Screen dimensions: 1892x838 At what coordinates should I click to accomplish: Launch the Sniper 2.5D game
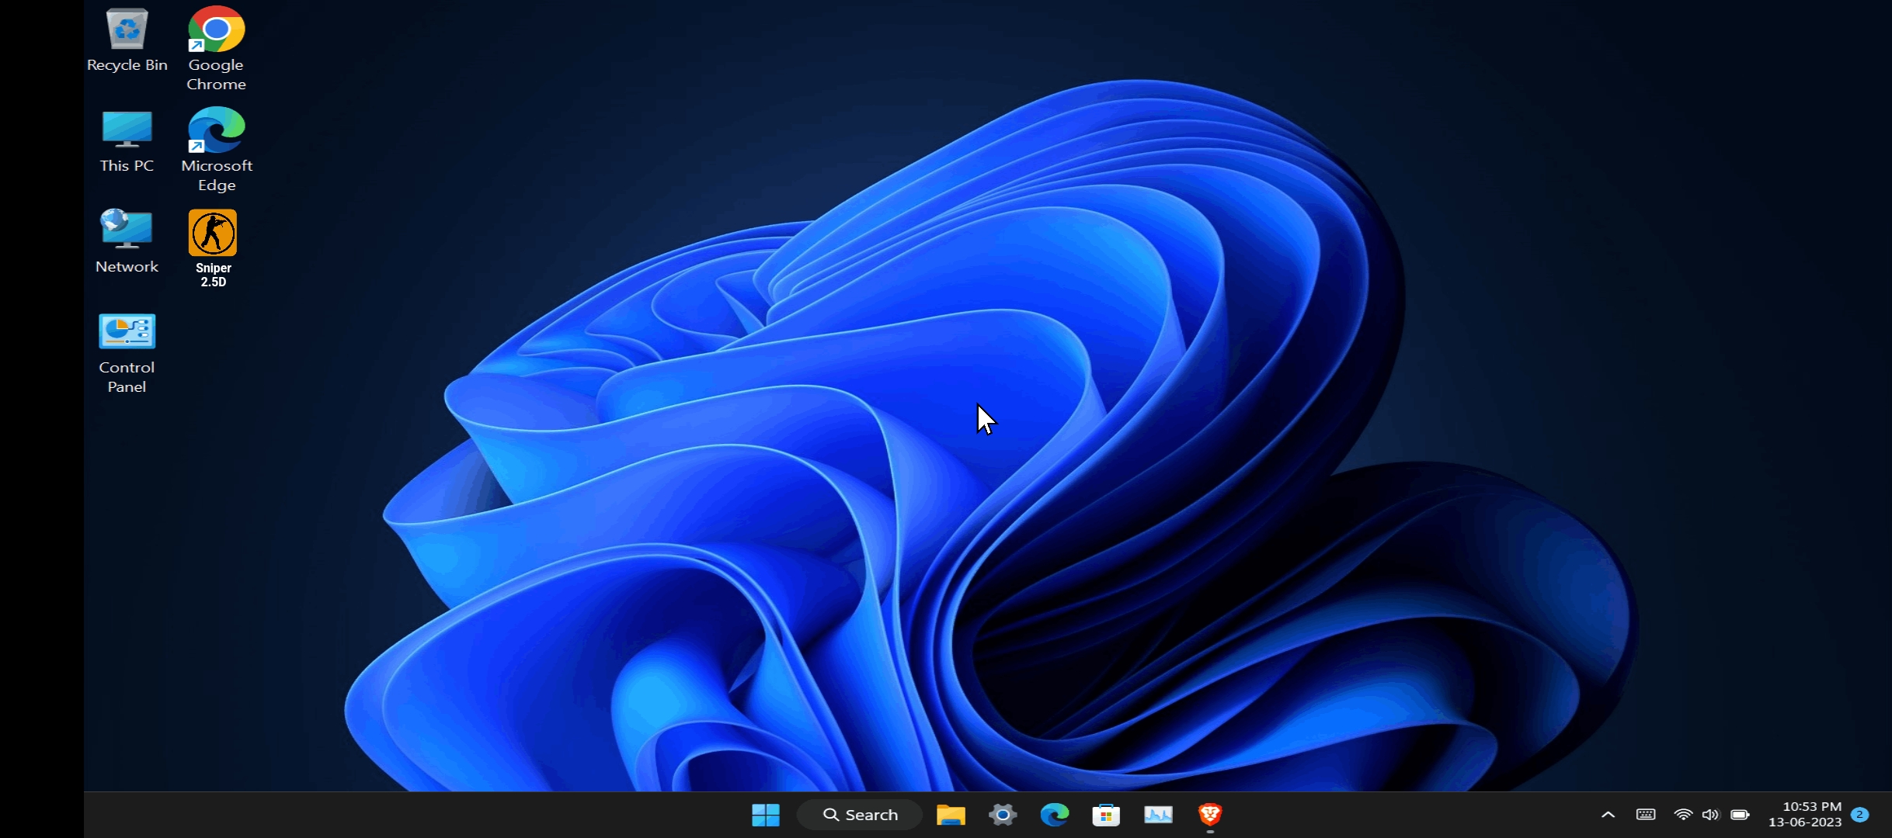click(x=212, y=233)
